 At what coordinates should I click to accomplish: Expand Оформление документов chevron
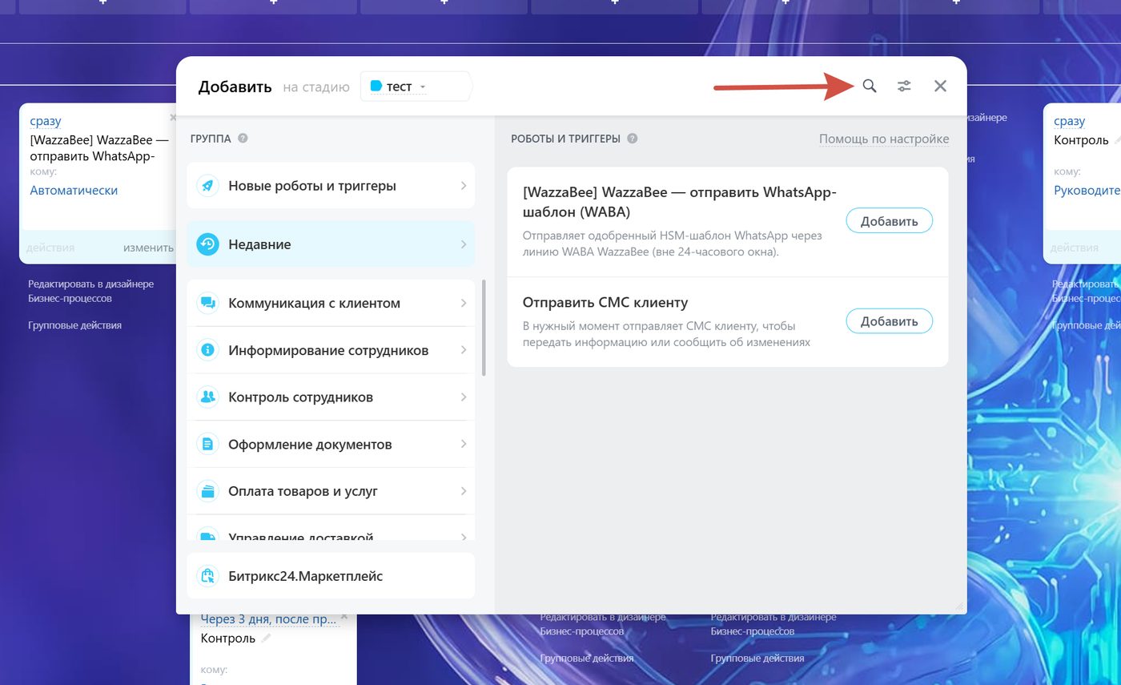pos(464,444)
